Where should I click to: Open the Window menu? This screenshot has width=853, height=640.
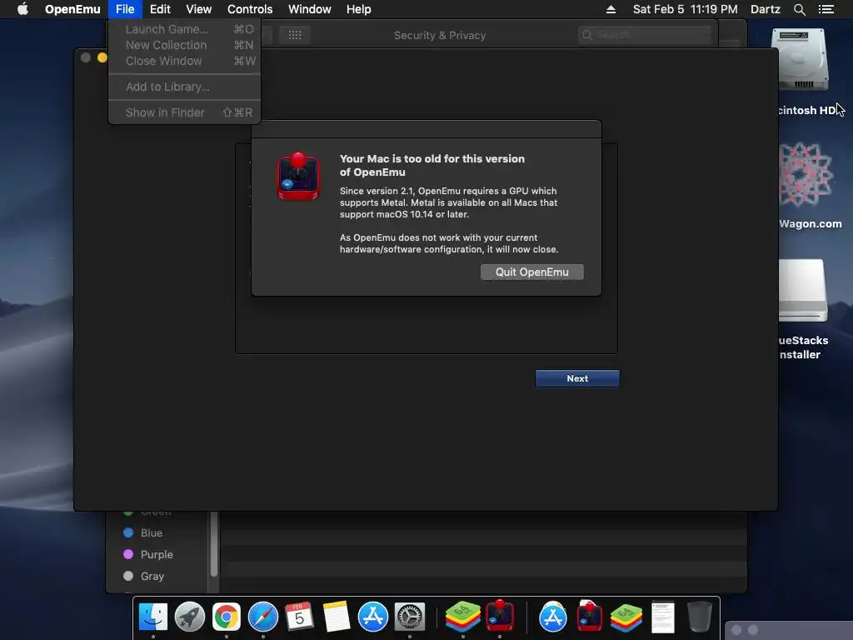tap(310, 9)
